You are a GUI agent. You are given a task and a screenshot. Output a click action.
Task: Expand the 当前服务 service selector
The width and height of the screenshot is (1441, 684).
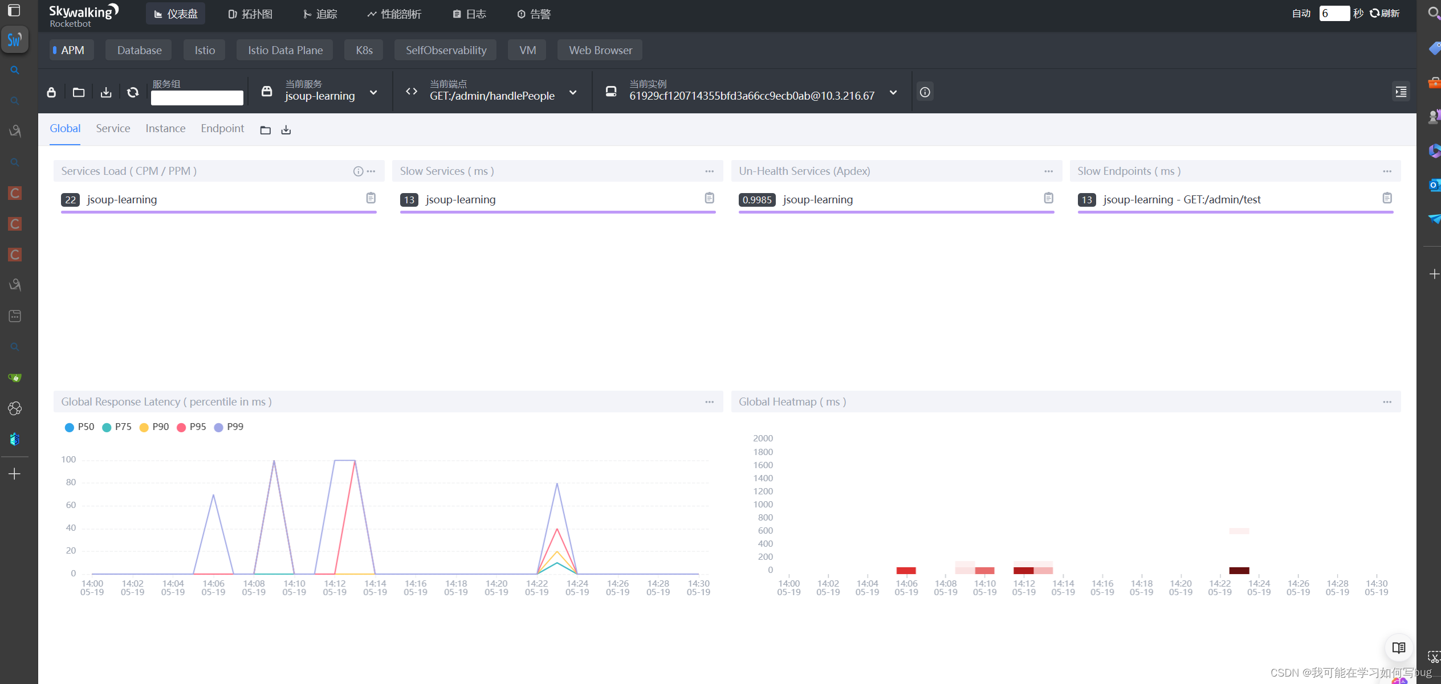click(373, 92)
